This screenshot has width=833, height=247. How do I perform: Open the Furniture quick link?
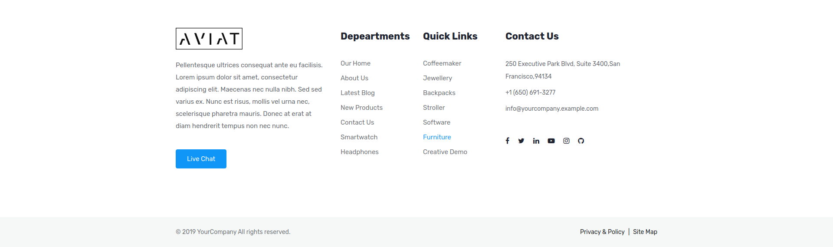(437, 137)
